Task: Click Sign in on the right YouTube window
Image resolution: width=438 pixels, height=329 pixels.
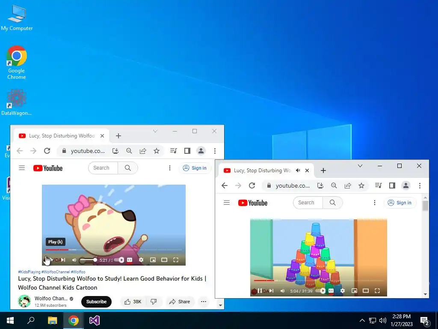Action: pos(400,203)
